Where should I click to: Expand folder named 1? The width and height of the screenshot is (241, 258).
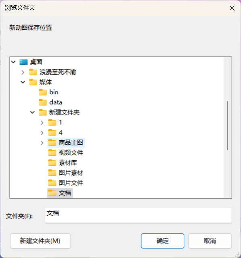[42, 123]
